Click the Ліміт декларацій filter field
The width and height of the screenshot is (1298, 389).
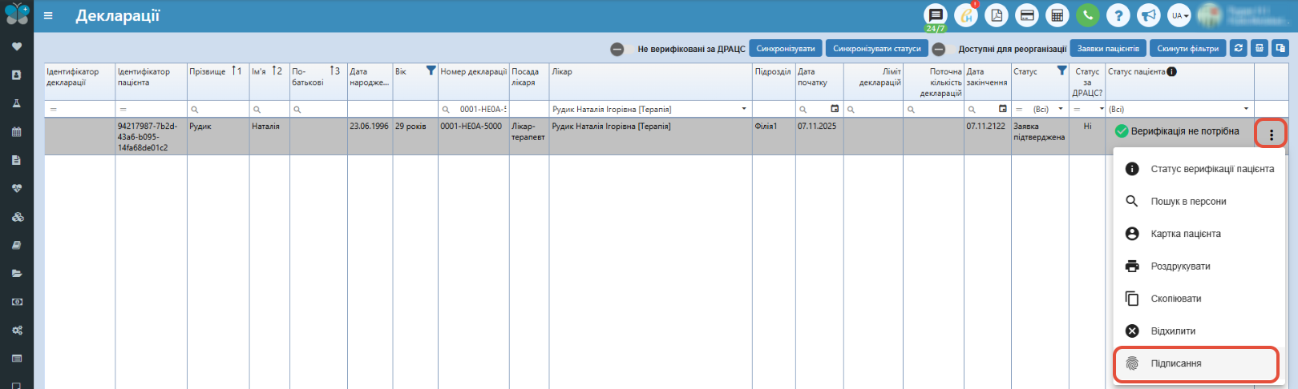[874, 109]
